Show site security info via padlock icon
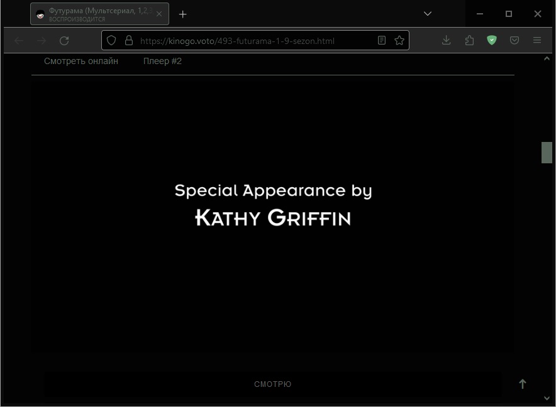This screenshot has height=407, width=556. click(x=129, y=41)
